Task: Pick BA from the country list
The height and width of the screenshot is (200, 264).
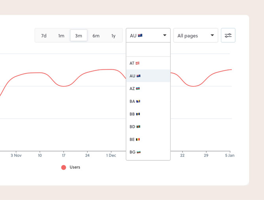Action: coord(148,101)
